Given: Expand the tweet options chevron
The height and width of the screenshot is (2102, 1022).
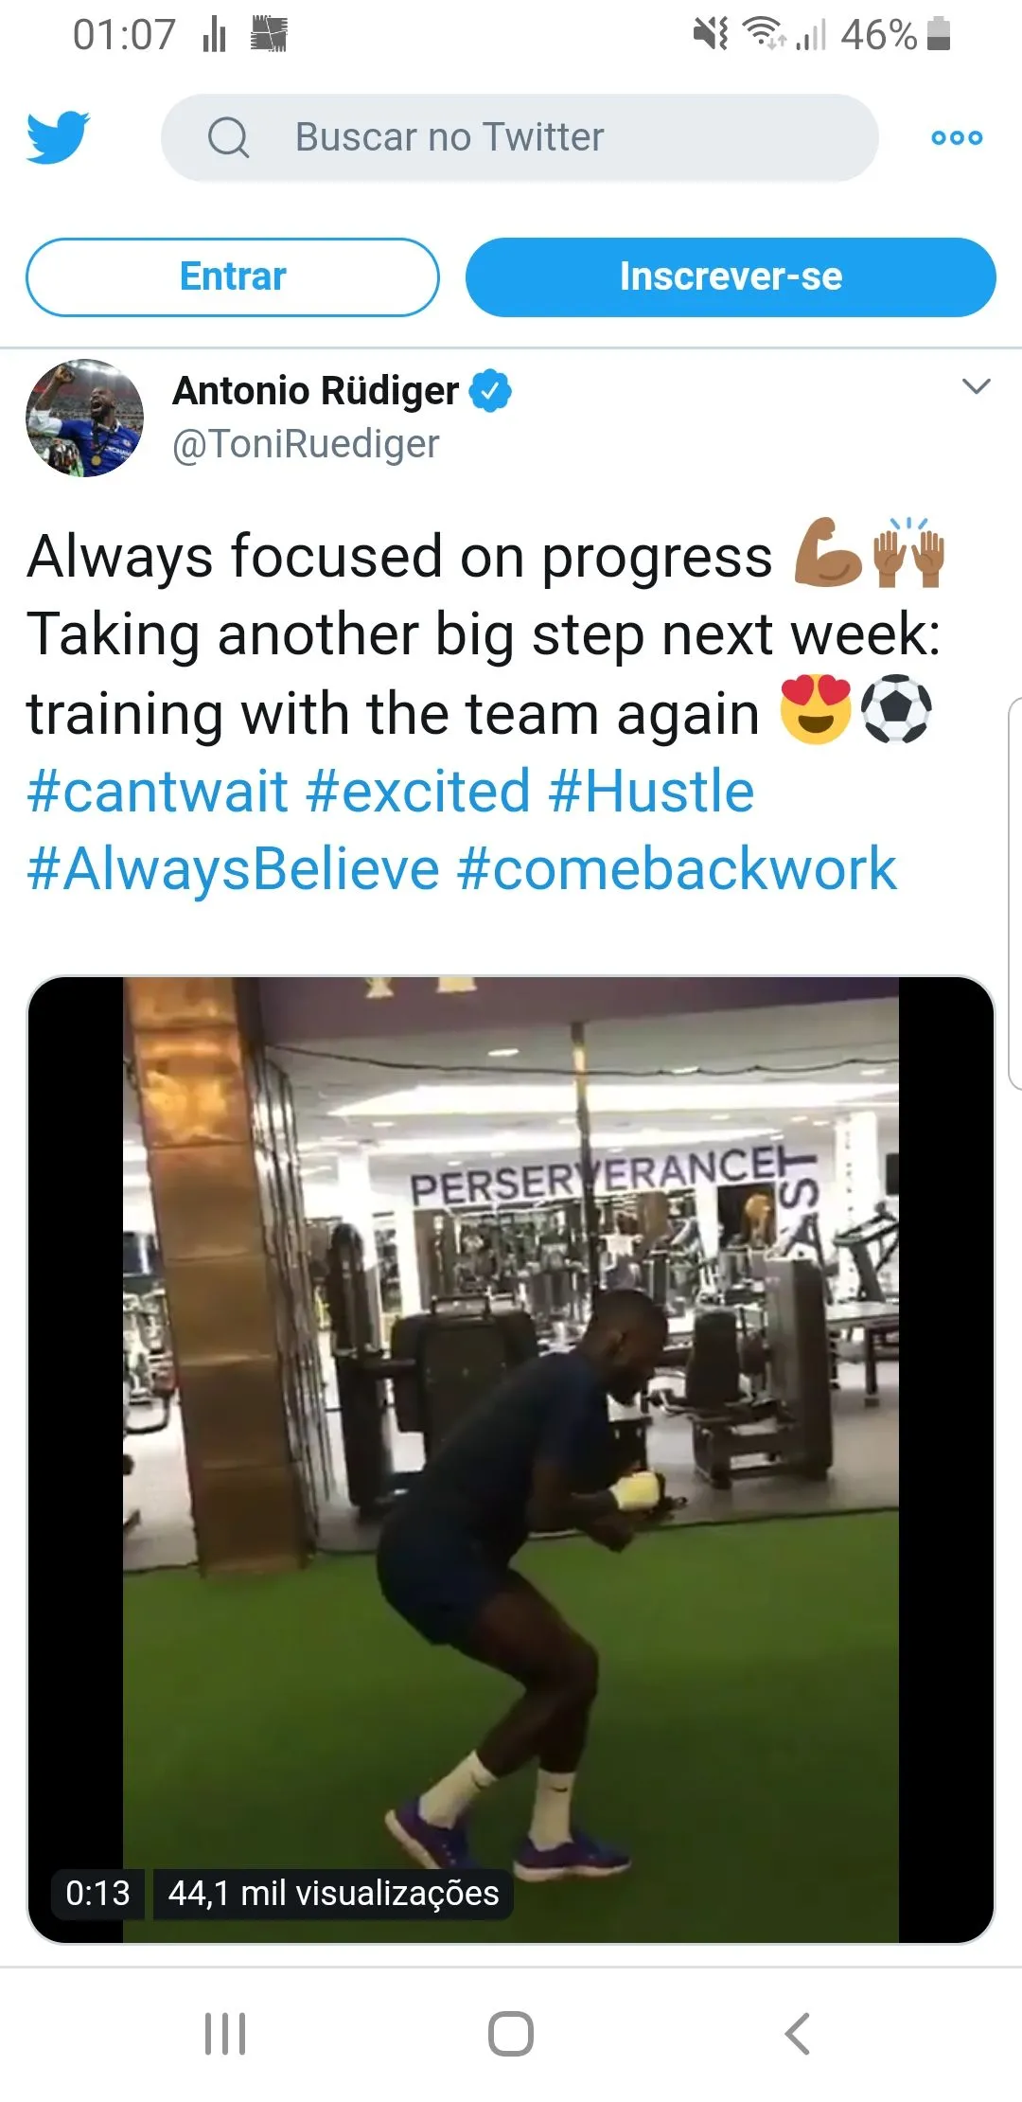Looking at the screenshot, I should click(x=976, y=386).
